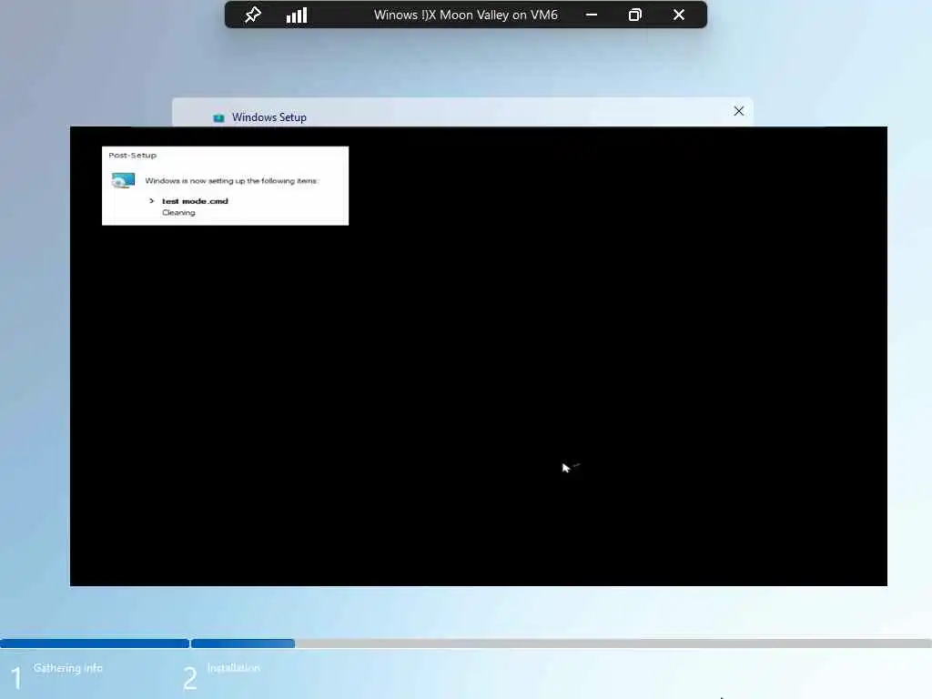Click the Installation step label

234,668
